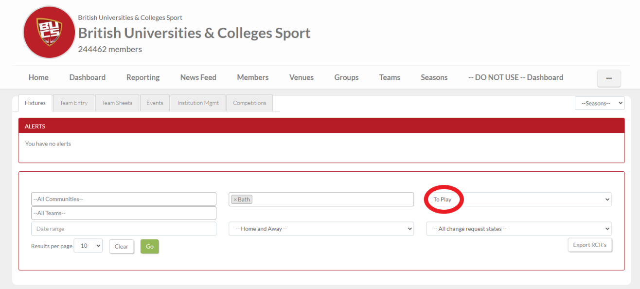Expand the Home and Away dropdown

pos(321,229)
